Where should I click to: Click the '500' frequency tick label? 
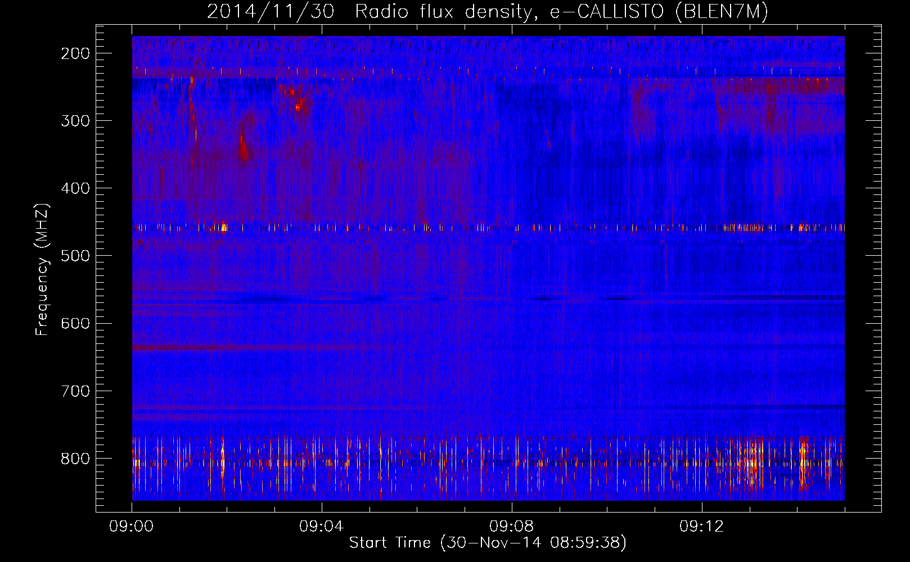[75, 256]
